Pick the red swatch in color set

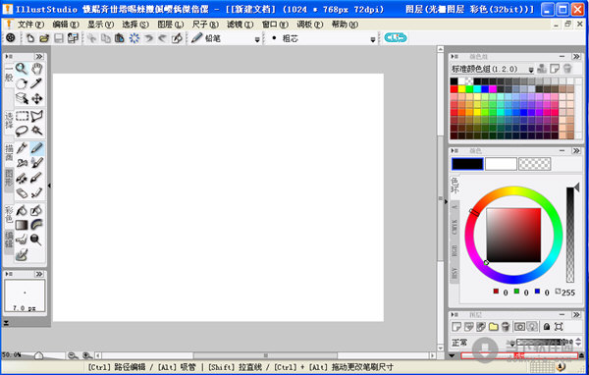point(454,89)
